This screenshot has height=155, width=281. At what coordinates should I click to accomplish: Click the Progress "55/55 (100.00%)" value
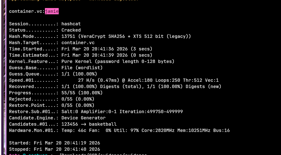82,93
